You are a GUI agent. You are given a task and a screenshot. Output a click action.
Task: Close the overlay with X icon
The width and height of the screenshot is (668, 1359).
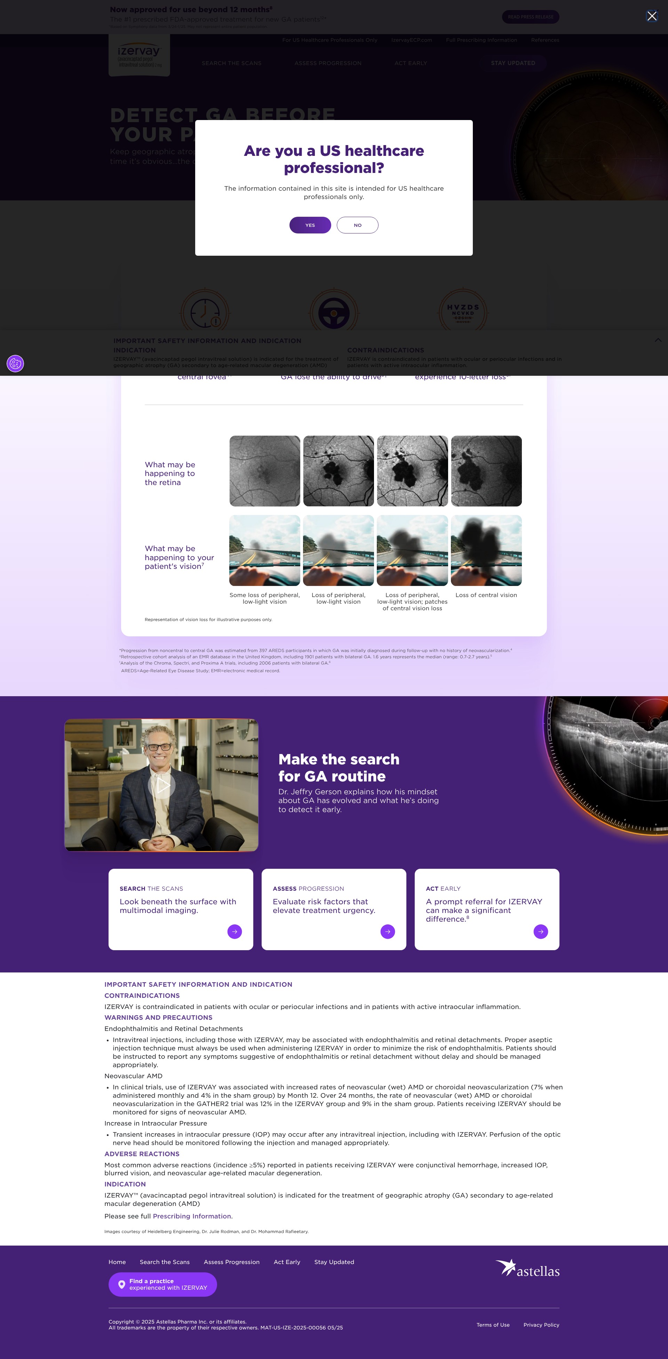(x=652, y=16)
